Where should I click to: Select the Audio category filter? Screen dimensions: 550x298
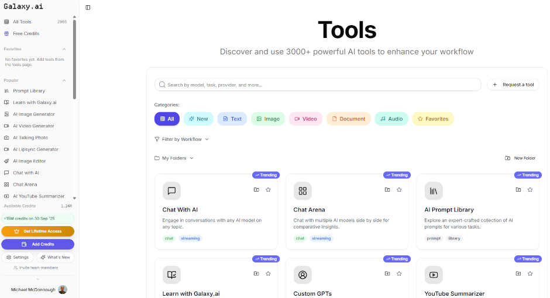tap(391, 119)
